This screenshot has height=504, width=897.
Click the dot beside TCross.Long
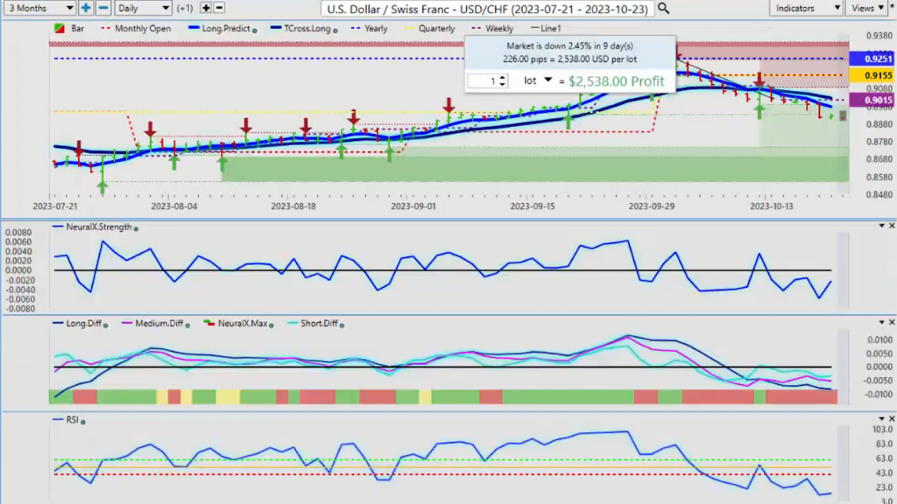(335, 30)
